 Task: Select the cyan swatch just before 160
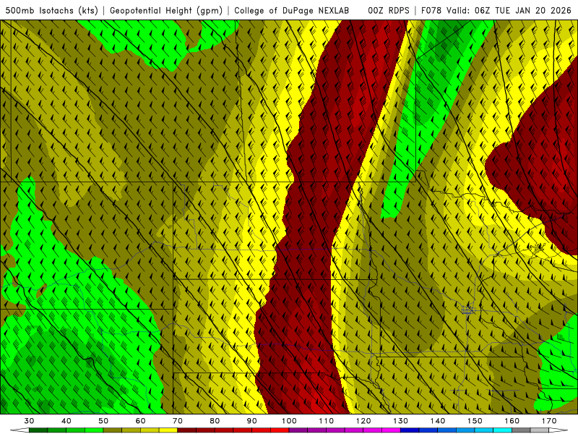[502, 430]
